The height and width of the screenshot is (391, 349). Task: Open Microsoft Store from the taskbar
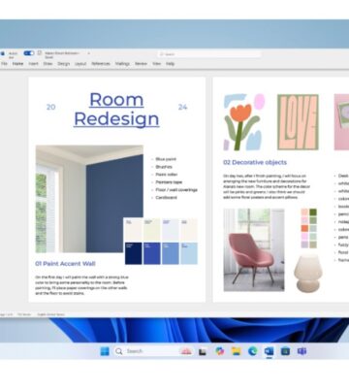pyautogui.click(x=285, y=351)
